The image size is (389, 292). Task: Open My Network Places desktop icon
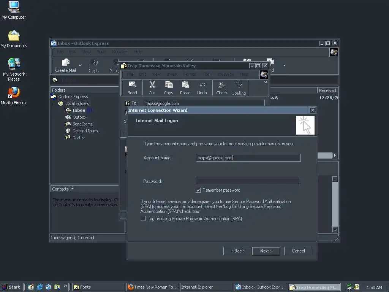[14, 70]
